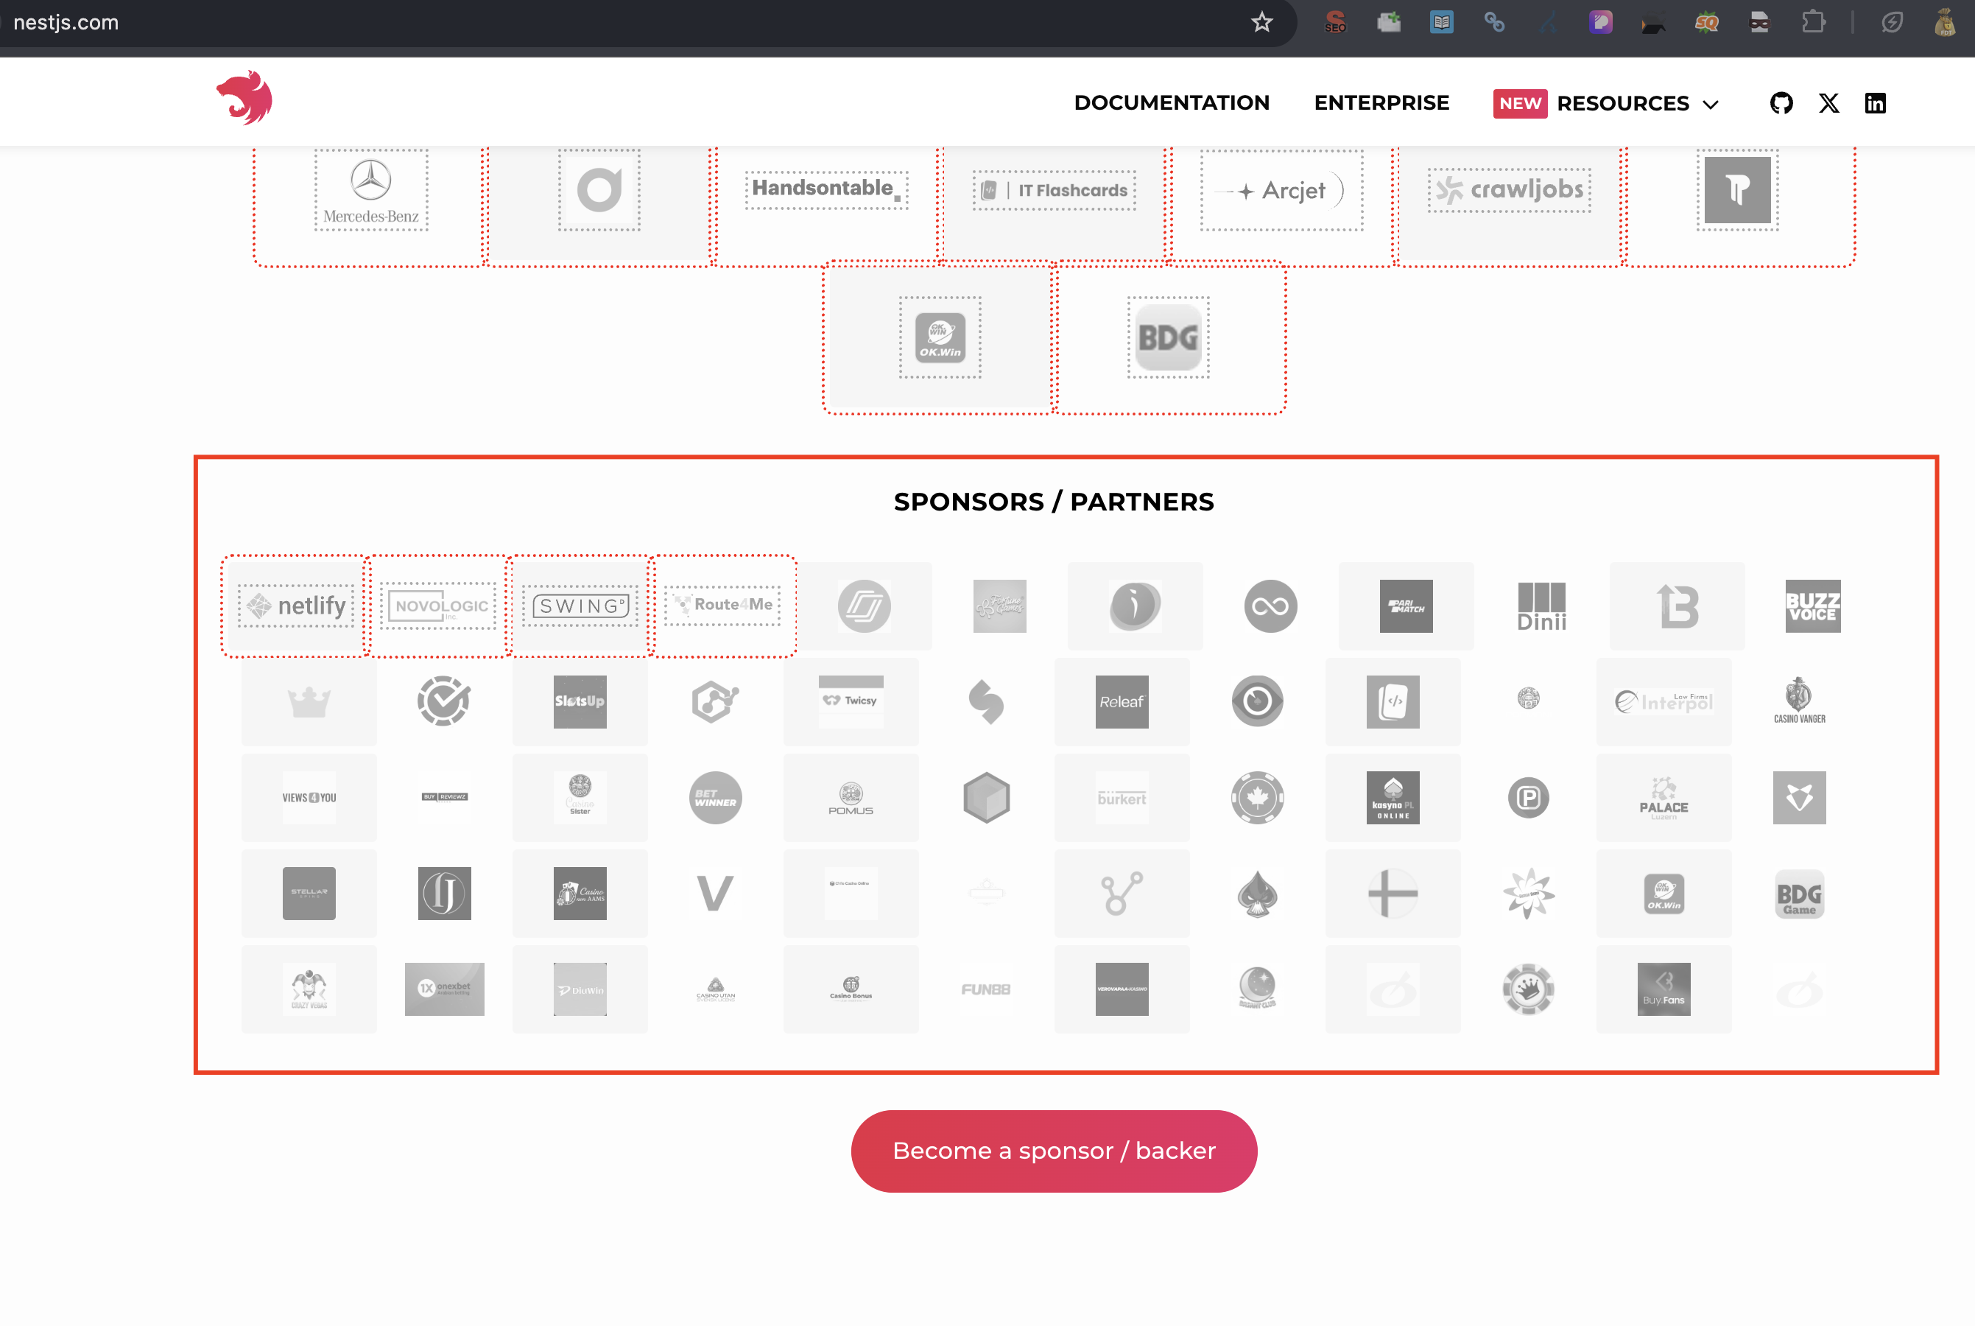Image resolution: width=1975 pixels, height=1326 pixels.
Task: Click the Casino Bonus sponsor logo
Action: pos(851,988)
